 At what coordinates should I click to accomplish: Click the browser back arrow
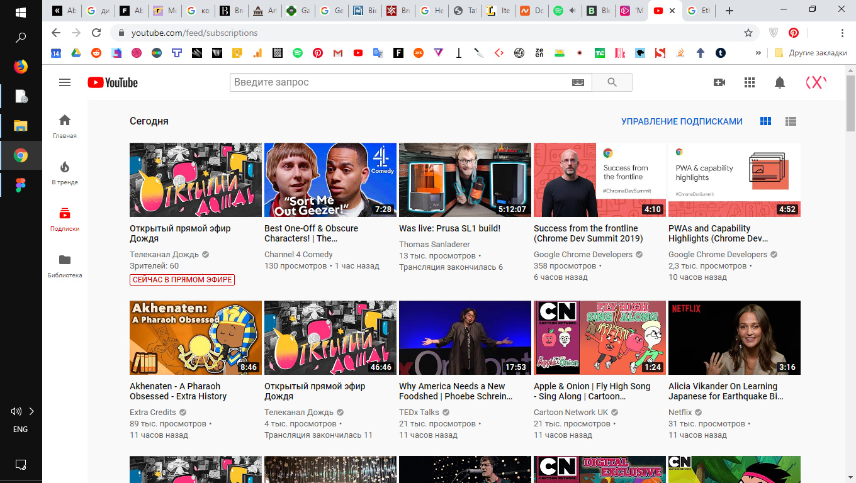click(x=56, y=33)
